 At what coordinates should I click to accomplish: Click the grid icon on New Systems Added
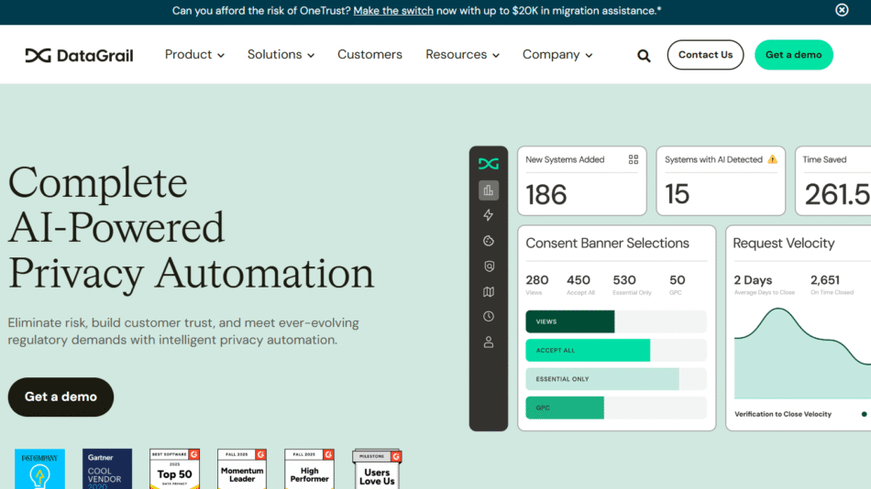[x=633, y=159]
